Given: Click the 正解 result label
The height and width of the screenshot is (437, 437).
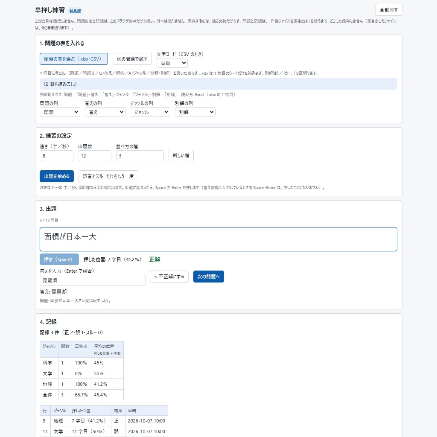Looking at the screenshot, I should 154,259.
